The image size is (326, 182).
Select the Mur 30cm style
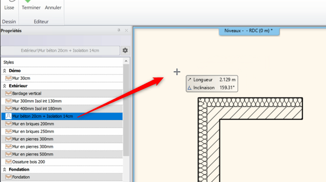coord(62,78)
